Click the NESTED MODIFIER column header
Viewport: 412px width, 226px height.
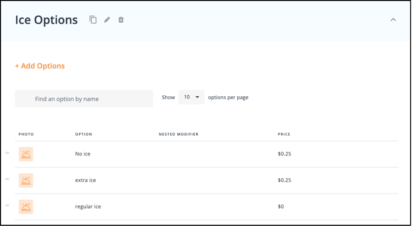coord(178,134)
